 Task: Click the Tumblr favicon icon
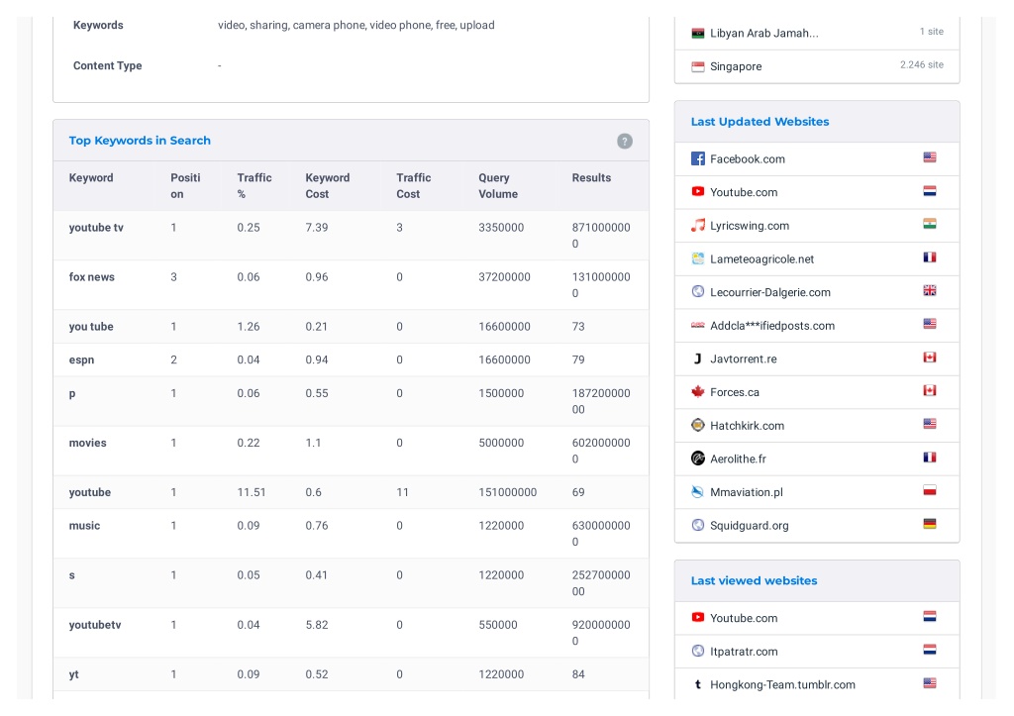coord(698,684)
